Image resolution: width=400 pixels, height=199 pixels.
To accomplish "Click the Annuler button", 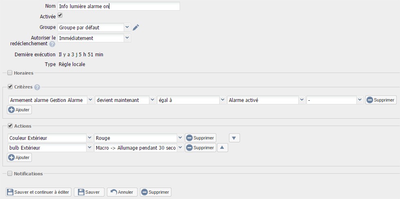I will point(122,192).
